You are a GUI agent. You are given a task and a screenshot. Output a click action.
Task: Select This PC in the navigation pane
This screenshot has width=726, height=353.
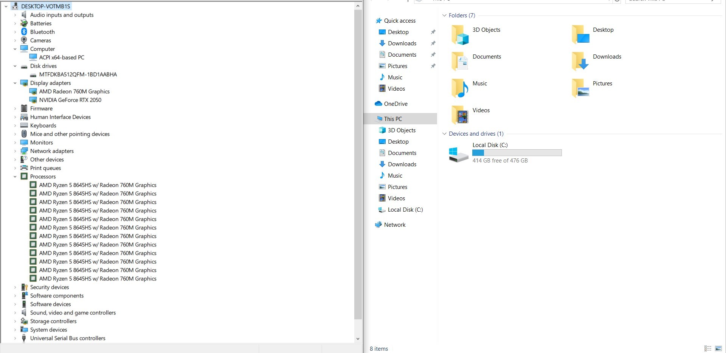tap(393, 119)
